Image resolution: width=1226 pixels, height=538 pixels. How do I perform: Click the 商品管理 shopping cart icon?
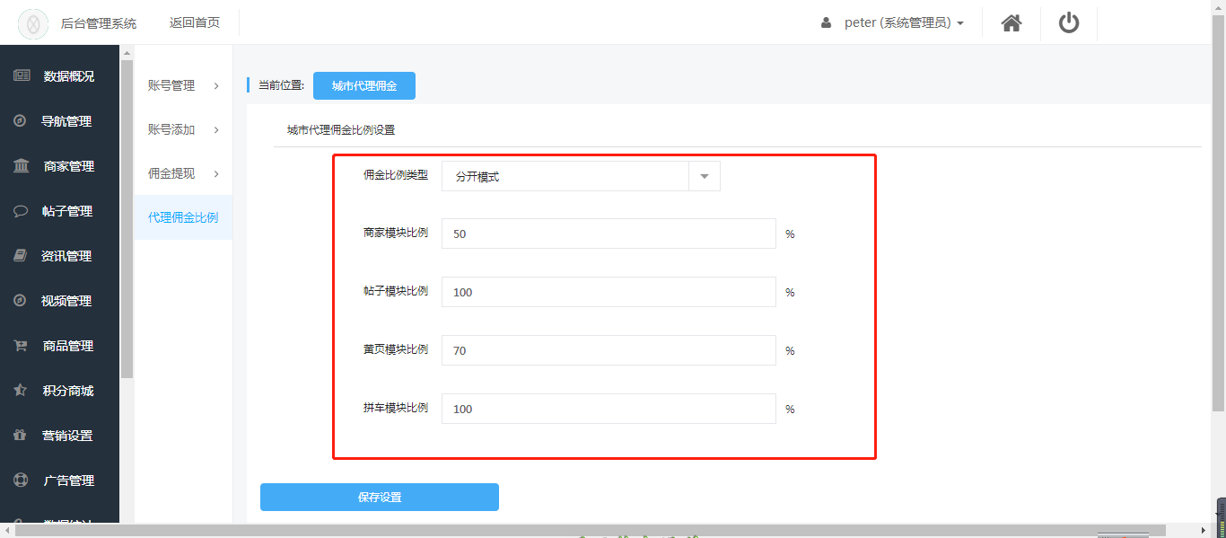[x=21, y=345]
